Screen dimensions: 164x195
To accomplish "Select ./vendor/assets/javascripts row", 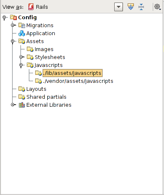I will 78,81.
